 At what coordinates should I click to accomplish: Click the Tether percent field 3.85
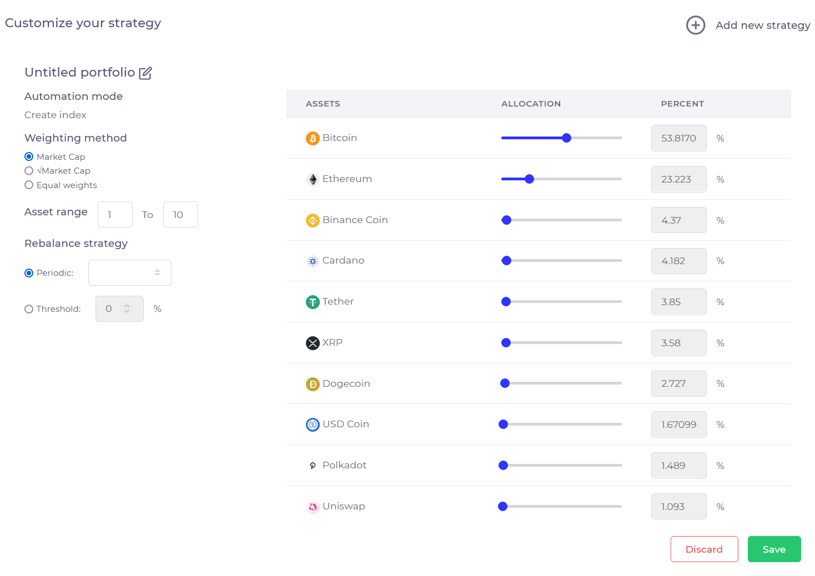(x=679, y=302)
